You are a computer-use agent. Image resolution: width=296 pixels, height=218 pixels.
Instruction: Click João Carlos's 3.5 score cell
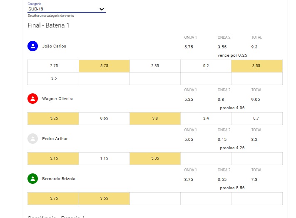click(53, 78)
